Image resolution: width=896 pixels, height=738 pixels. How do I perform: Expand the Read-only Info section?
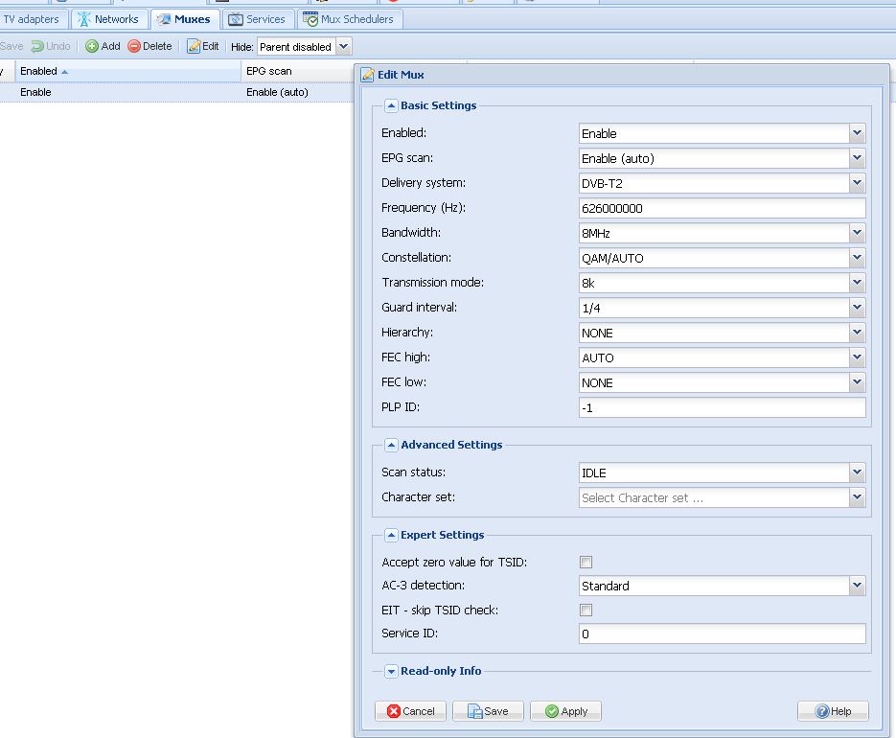(x=391, y=672)
